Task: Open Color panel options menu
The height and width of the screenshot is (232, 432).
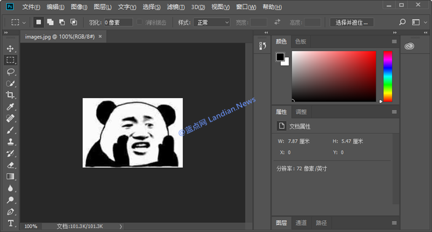Action: tap(394, 42)
